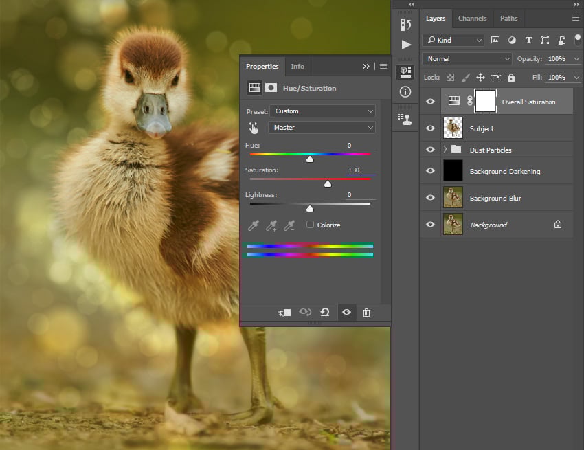Open the Info panel from the dock

[405, 91]
